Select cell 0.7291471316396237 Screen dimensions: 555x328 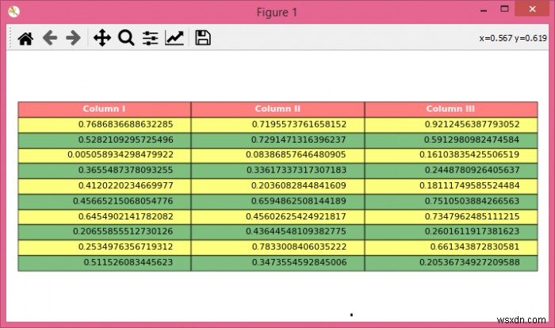coord(277,140)
